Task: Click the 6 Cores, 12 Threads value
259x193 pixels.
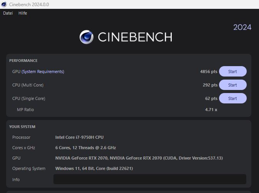Action: tap(86, 148)
